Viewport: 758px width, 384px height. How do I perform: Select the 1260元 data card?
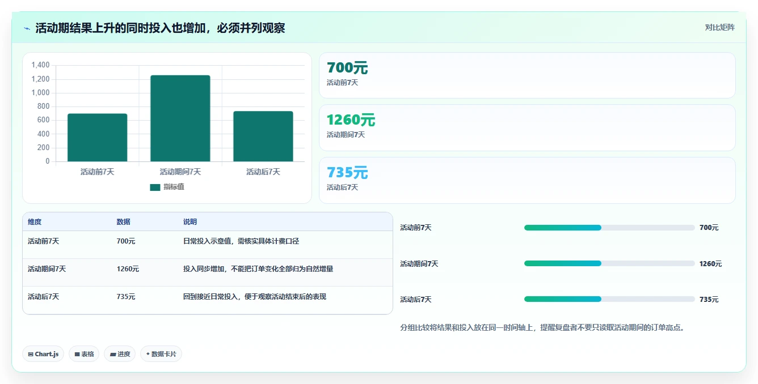(527, 127)
